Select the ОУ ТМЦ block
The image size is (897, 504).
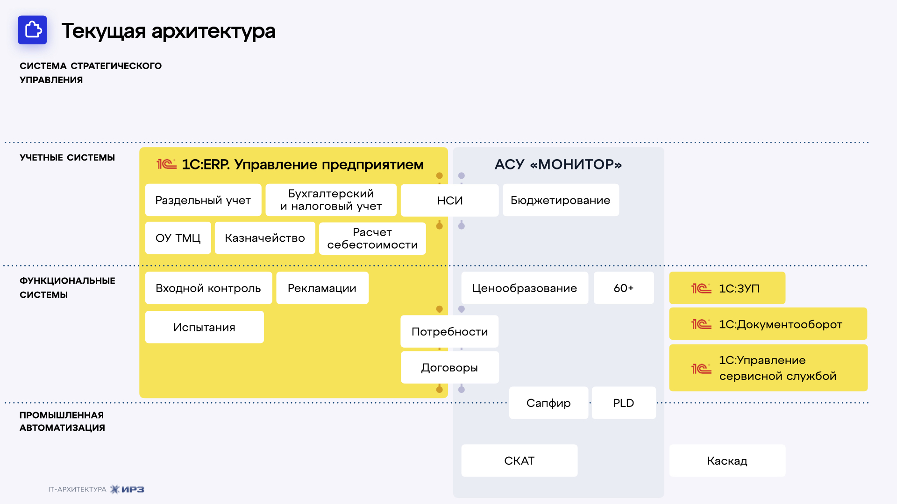tap(178, 238)
